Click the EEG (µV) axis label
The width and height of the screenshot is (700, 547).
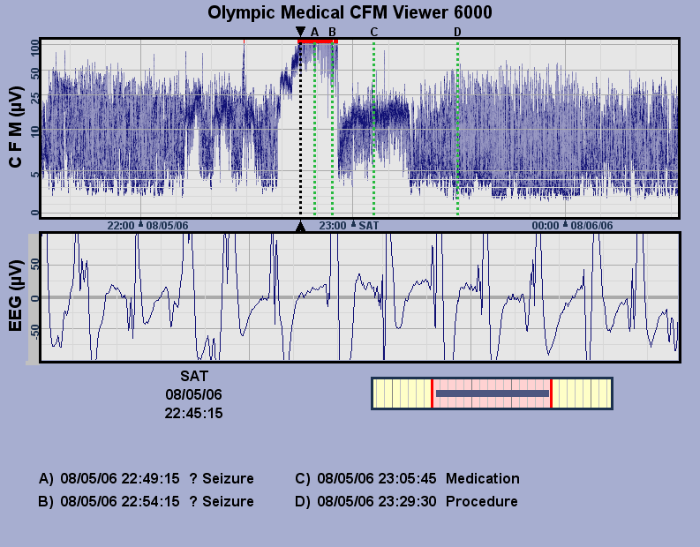click(x=15, y=296)
